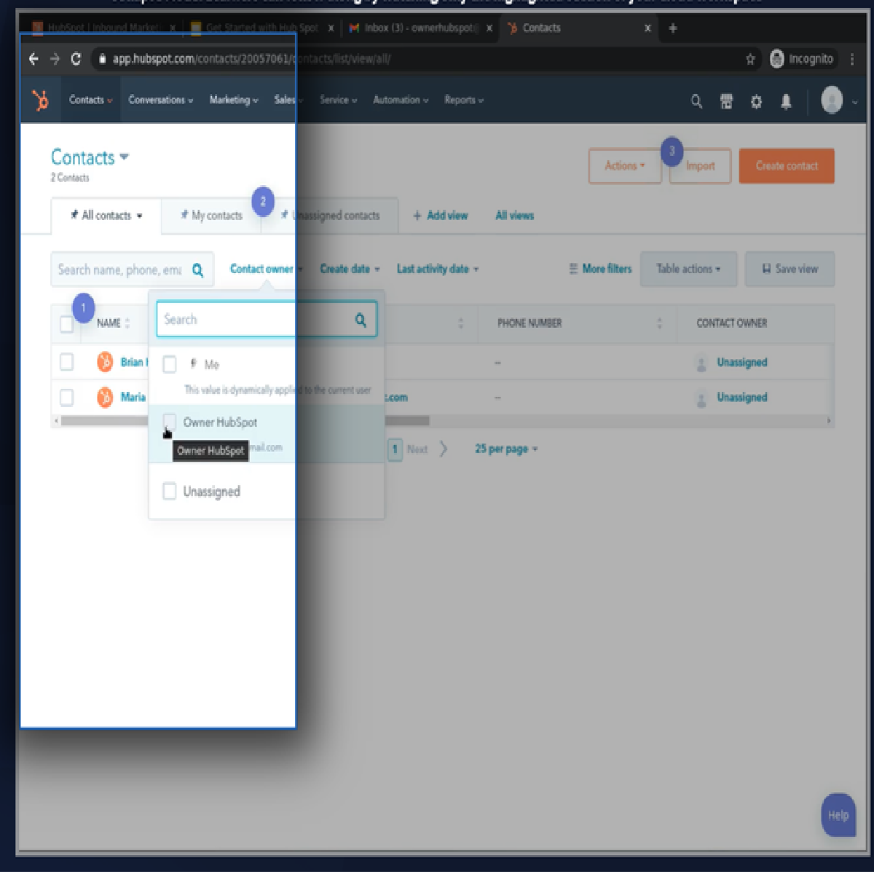This screenshot has height=874, width=874.
Task: Open notifications bell icon
Action: [786, 102]
